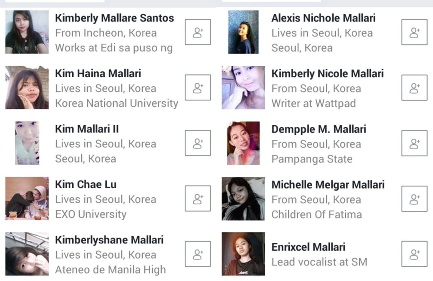Add Enrixcel Mallari as friend
The height and width of the screenshot is (281, 433).
click(414, 254)
